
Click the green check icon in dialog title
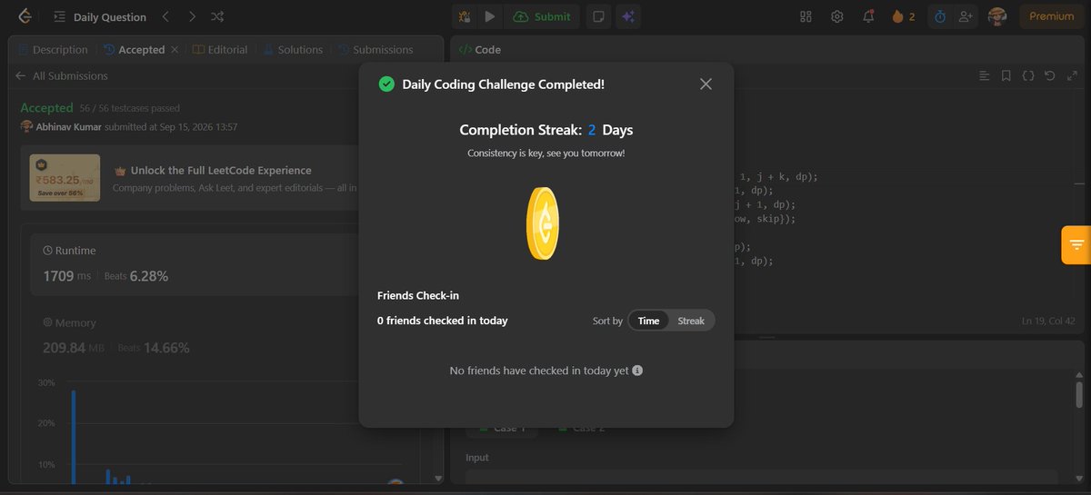click(x=386, y=84)
